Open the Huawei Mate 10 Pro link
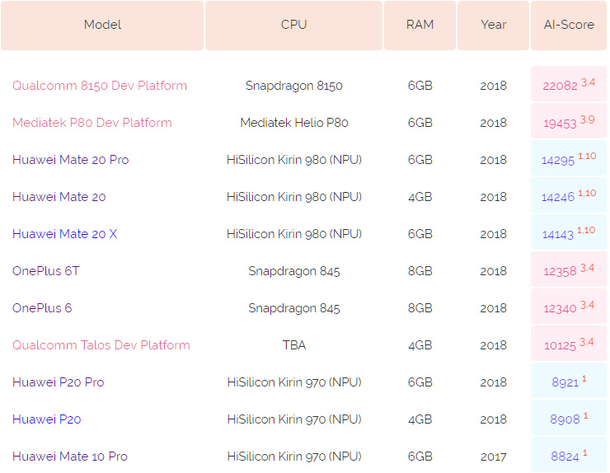 click(x=70, y=457)
